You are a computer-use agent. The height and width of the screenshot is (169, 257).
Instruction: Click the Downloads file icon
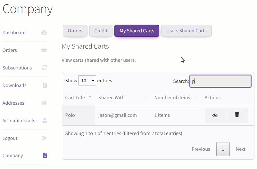point(45,85)
